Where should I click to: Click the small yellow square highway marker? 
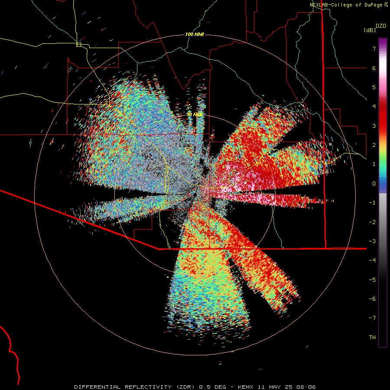click(x=78, y=45)
